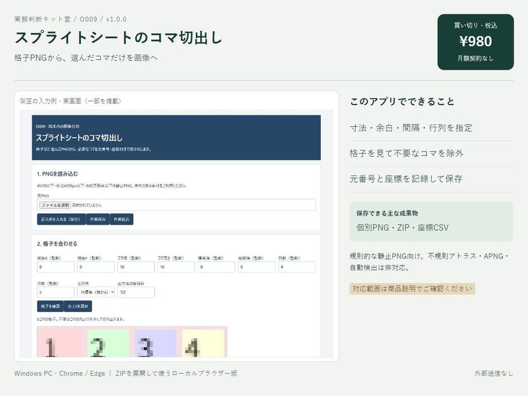The height and width of the screenshot is (396, 528).
Task: Select the lavender sprite frame numbered 3
Action: pyautogui.click(x=156, y=343)
